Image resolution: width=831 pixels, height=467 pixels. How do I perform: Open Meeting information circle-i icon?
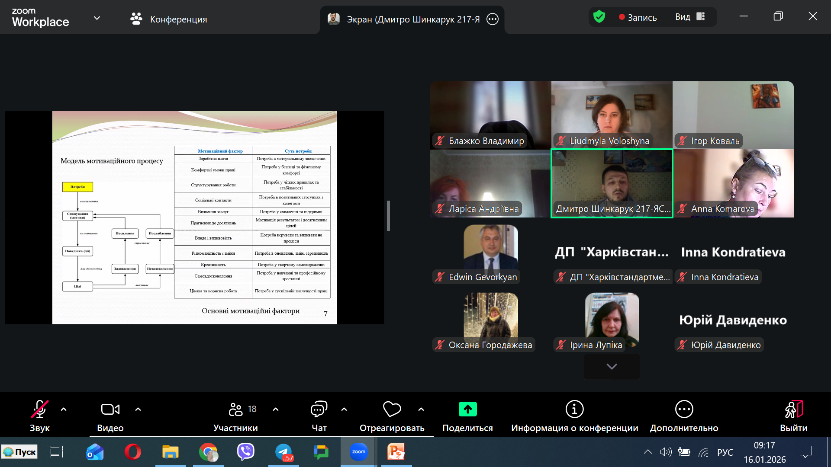pyautogui.click(x=574, y=409)
